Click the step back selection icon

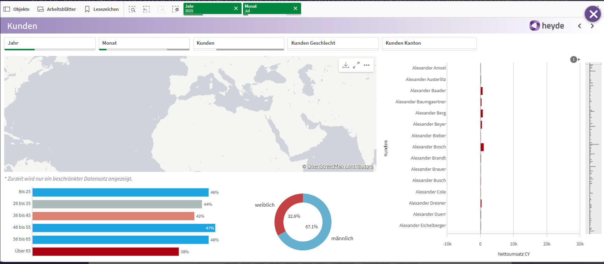(x=146, y=9)
